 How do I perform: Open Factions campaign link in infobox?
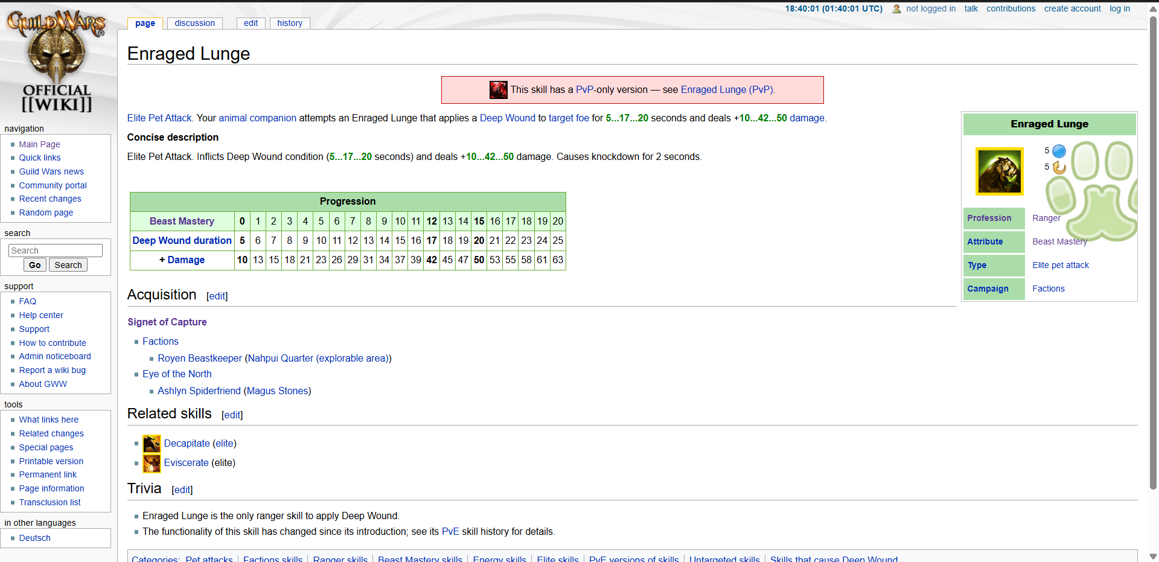(1049, 289)
